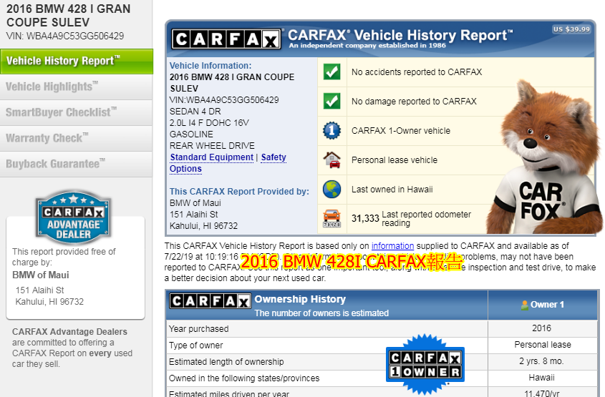Click the green check beside No accidents reported
Image resolution: width=605 pixels, height=397 pixels.
pyautogui.click(x=331, y=72)
